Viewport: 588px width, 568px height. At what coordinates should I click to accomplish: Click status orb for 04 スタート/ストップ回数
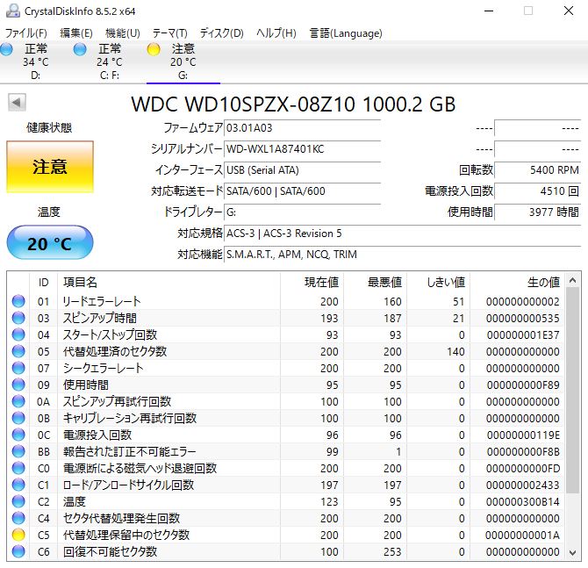click(x=18, y=334)
